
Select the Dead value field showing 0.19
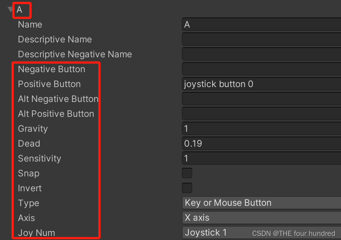click(260, 143)
